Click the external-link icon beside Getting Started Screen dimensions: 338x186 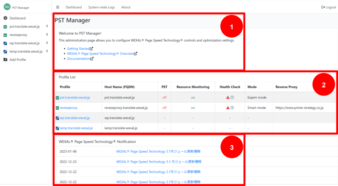[x=91, y=49]
